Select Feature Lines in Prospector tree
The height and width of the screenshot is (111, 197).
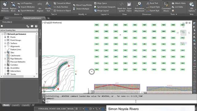click(16, 49)
